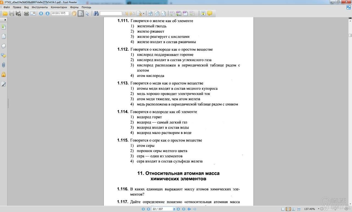Switch to single page view mode
The width and height of the screenshot is (352, 212).
coord(283,209)
